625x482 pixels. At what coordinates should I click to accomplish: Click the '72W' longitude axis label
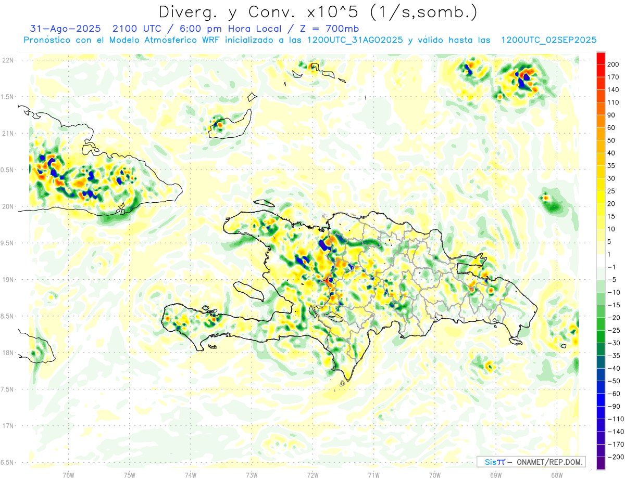[x=312, y=475]
